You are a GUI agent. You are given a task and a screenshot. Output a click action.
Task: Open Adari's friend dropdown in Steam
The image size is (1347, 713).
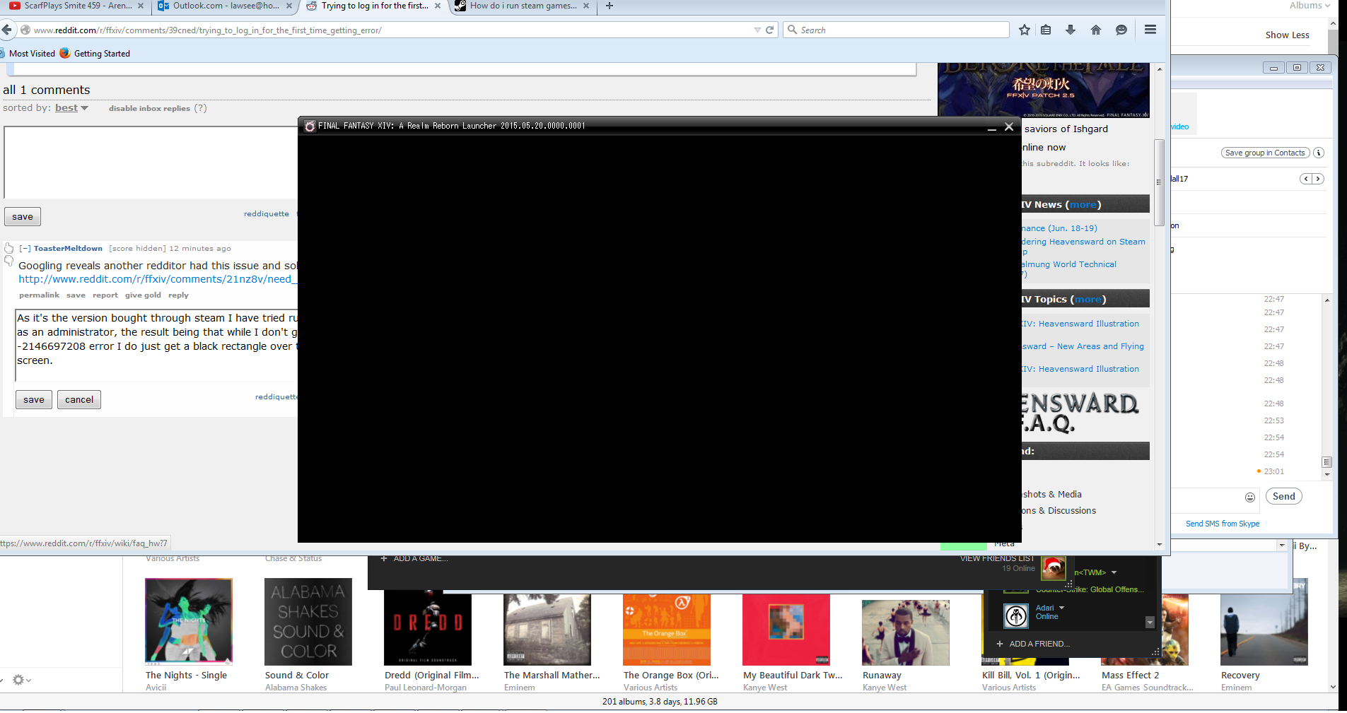(x=1061, y=608)
